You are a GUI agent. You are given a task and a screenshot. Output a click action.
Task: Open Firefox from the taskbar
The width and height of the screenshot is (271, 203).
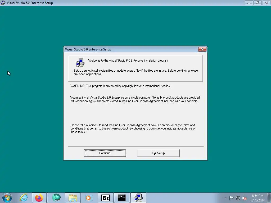pos(39,198)
